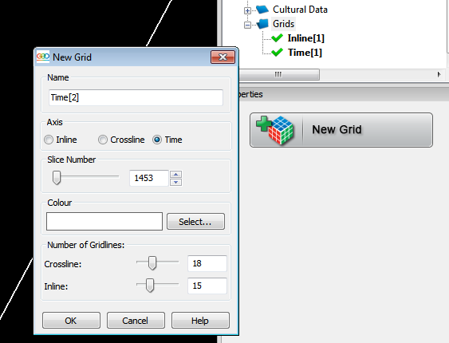Open the colour Select... button
This screenshot has width=449, height=343.
point(195,221)
